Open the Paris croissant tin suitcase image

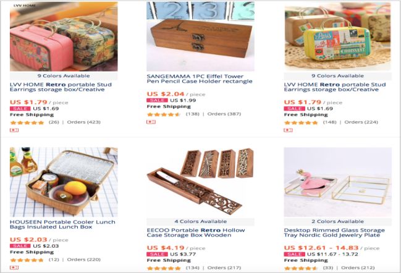pyautogui.click(x=337, y=36)
